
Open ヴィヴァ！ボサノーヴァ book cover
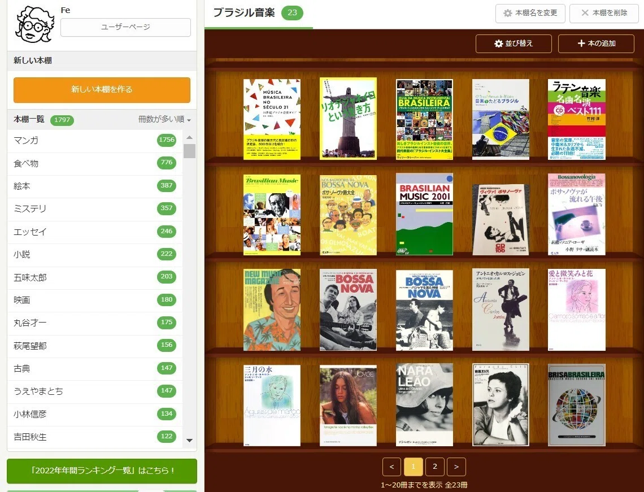501,220
